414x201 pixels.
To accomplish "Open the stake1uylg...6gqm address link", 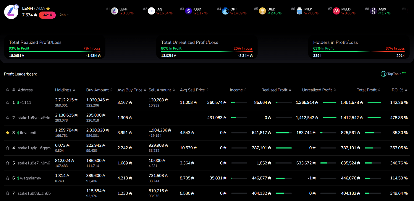I will tap(34, 148).
